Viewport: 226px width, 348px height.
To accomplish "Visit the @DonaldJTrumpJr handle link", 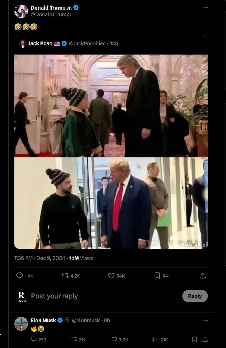I will 52,14.
